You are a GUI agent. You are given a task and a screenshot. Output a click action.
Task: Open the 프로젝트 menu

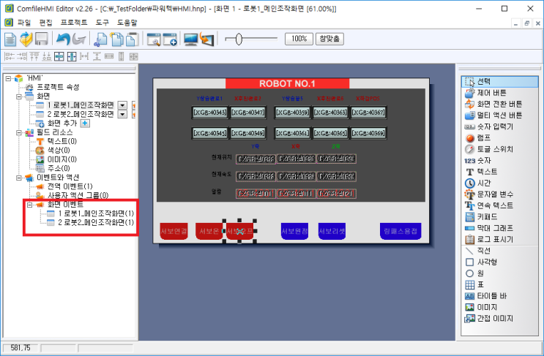73,23
